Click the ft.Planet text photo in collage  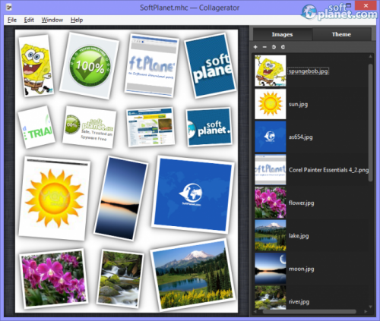(x=151, y=66)
